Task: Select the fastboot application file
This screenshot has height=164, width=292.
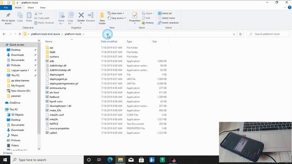Action: pyautogui.click(x=54, y=97)
